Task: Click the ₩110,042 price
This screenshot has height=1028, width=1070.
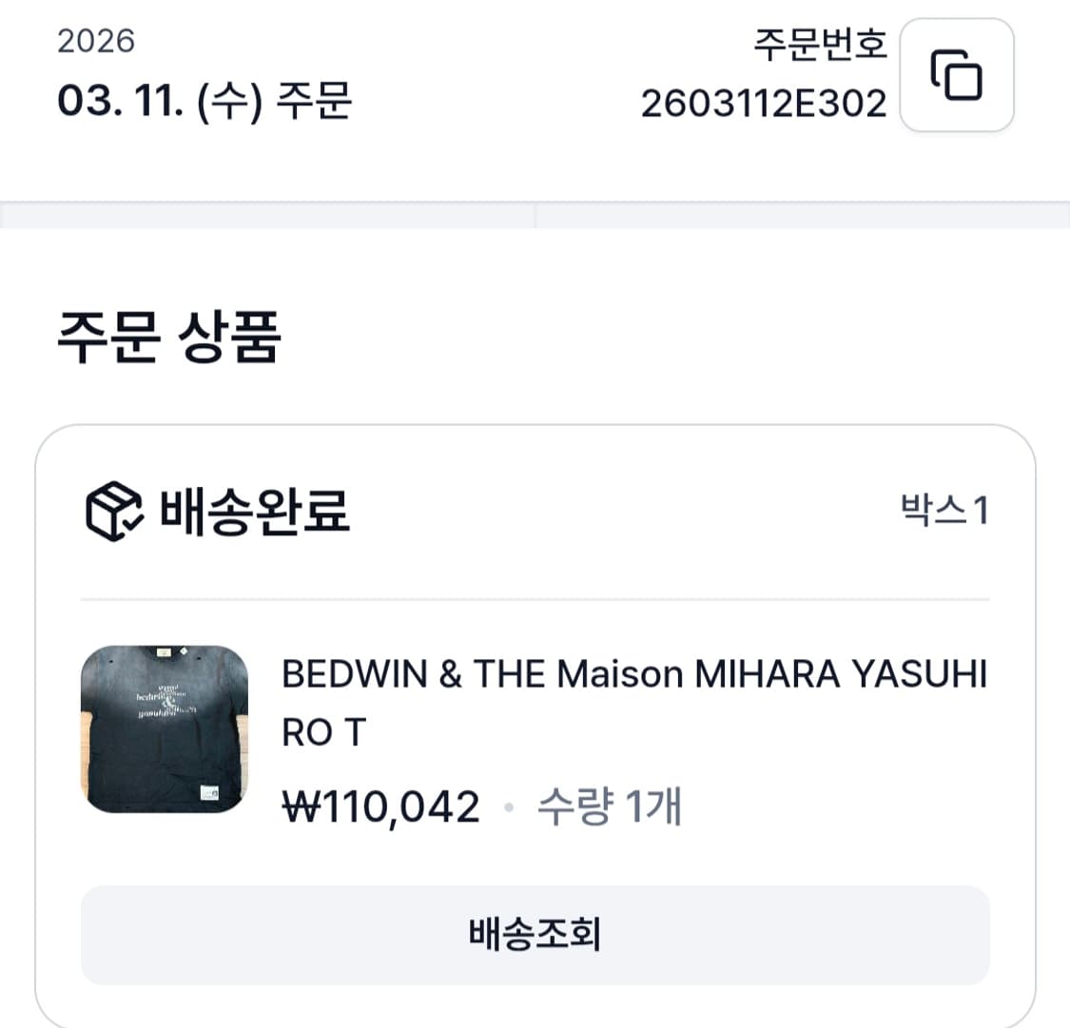Action: coord(381,807)
